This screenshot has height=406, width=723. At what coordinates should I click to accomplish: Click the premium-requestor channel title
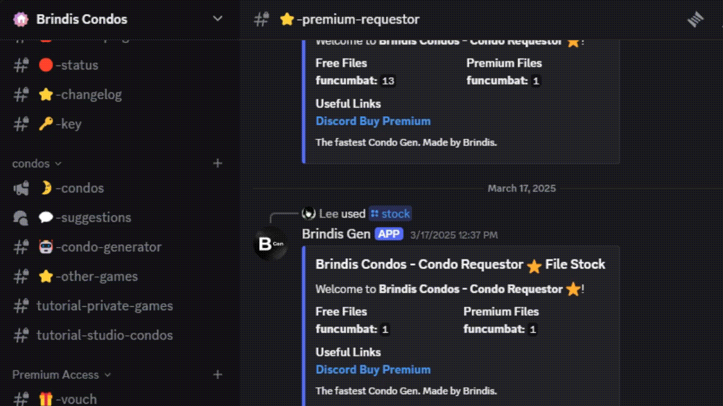point(350,20)
